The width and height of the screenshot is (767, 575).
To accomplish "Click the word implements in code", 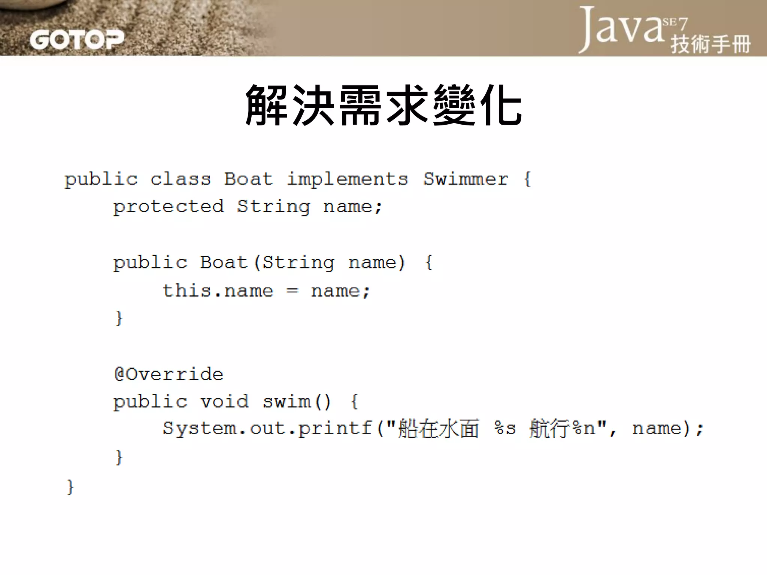I will pyautogui.click(x=347, y=179).
